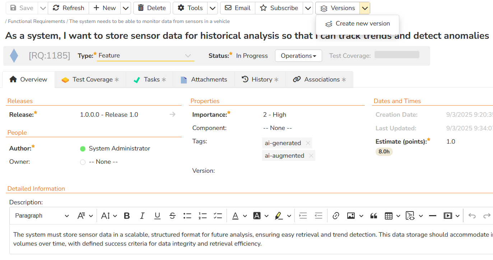The width and height of the screenshot is (493, 260).
Task: Insert a to-do checklist in the editor
Action: pos(218,216)
